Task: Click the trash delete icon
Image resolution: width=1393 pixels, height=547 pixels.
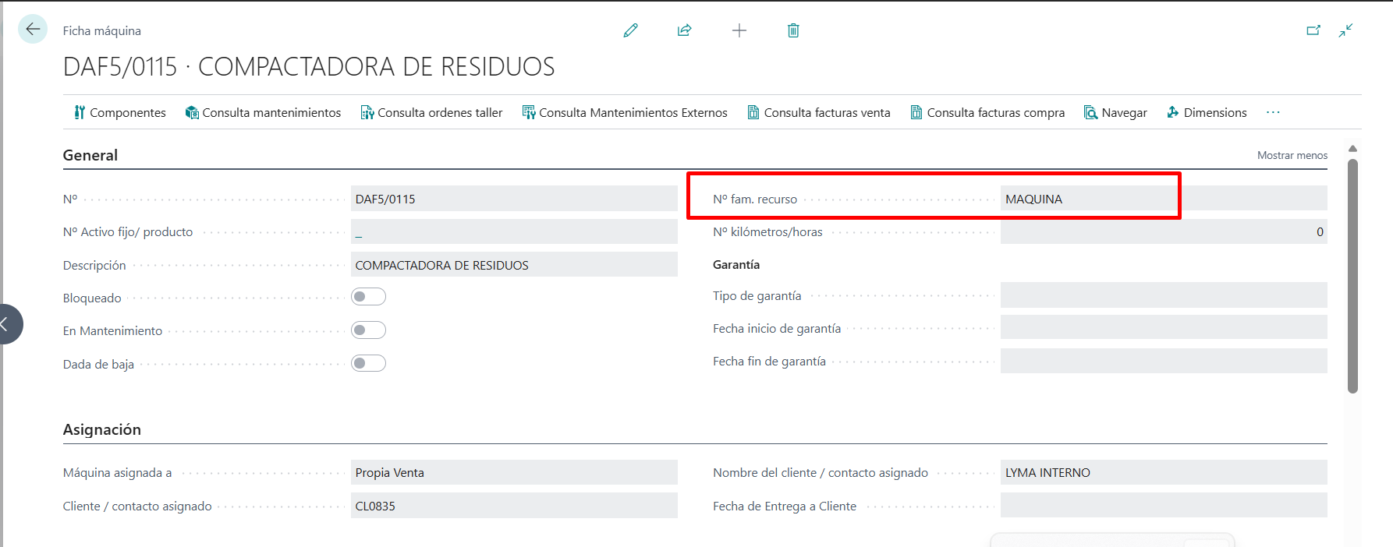Action: point(793,30)
